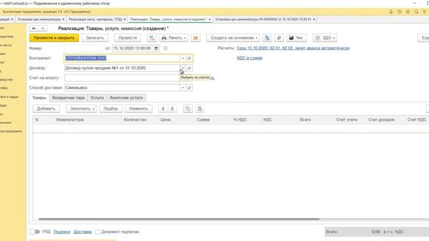This screenshot has height=241, width=429.
Task: Open history clock icon
Action: (400, 12)
